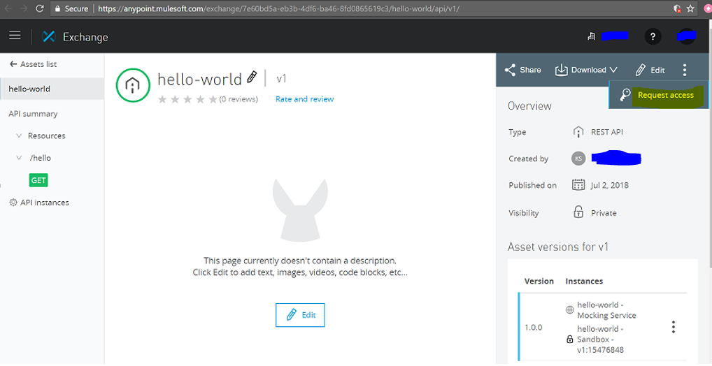Click the lock icon for Sandbox instance
The height and width of the screenshot is (366, 712).
pos(569,339)
